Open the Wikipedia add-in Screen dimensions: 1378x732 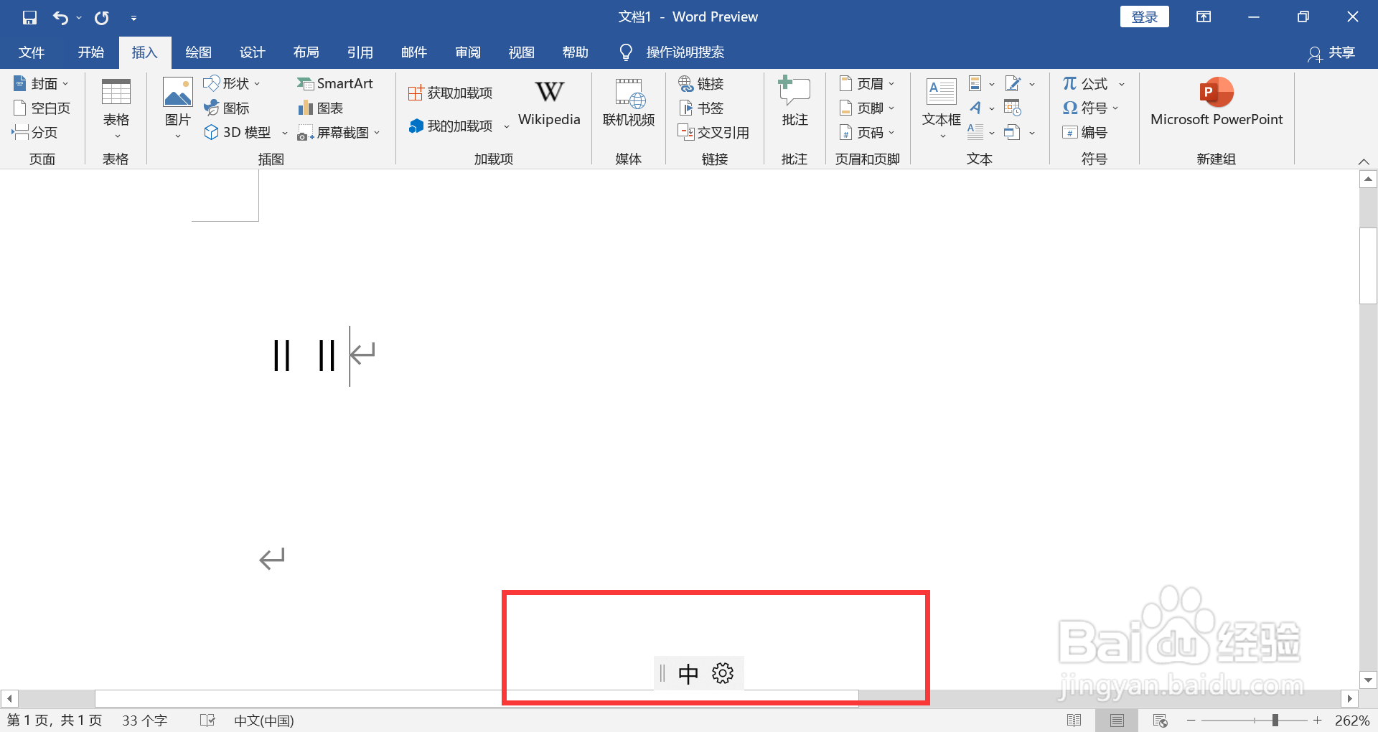548,103
